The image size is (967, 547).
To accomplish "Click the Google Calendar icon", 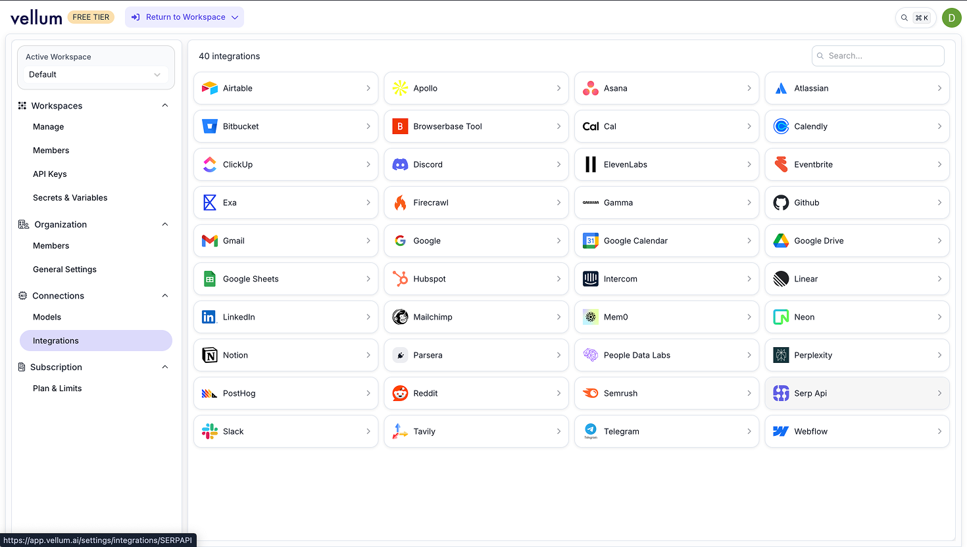I will 591,241.
